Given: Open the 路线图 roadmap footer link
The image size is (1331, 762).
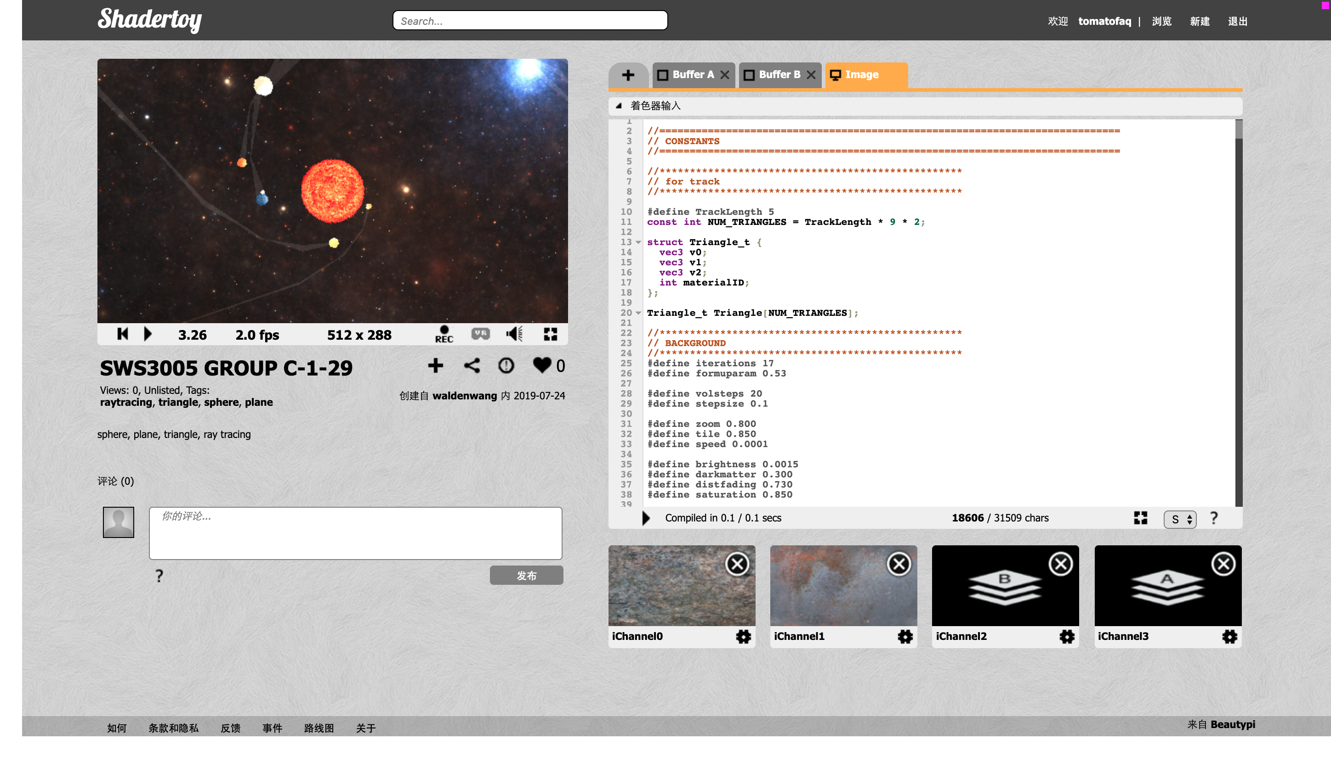Looking at the screenshot, I should coord(319,728).
